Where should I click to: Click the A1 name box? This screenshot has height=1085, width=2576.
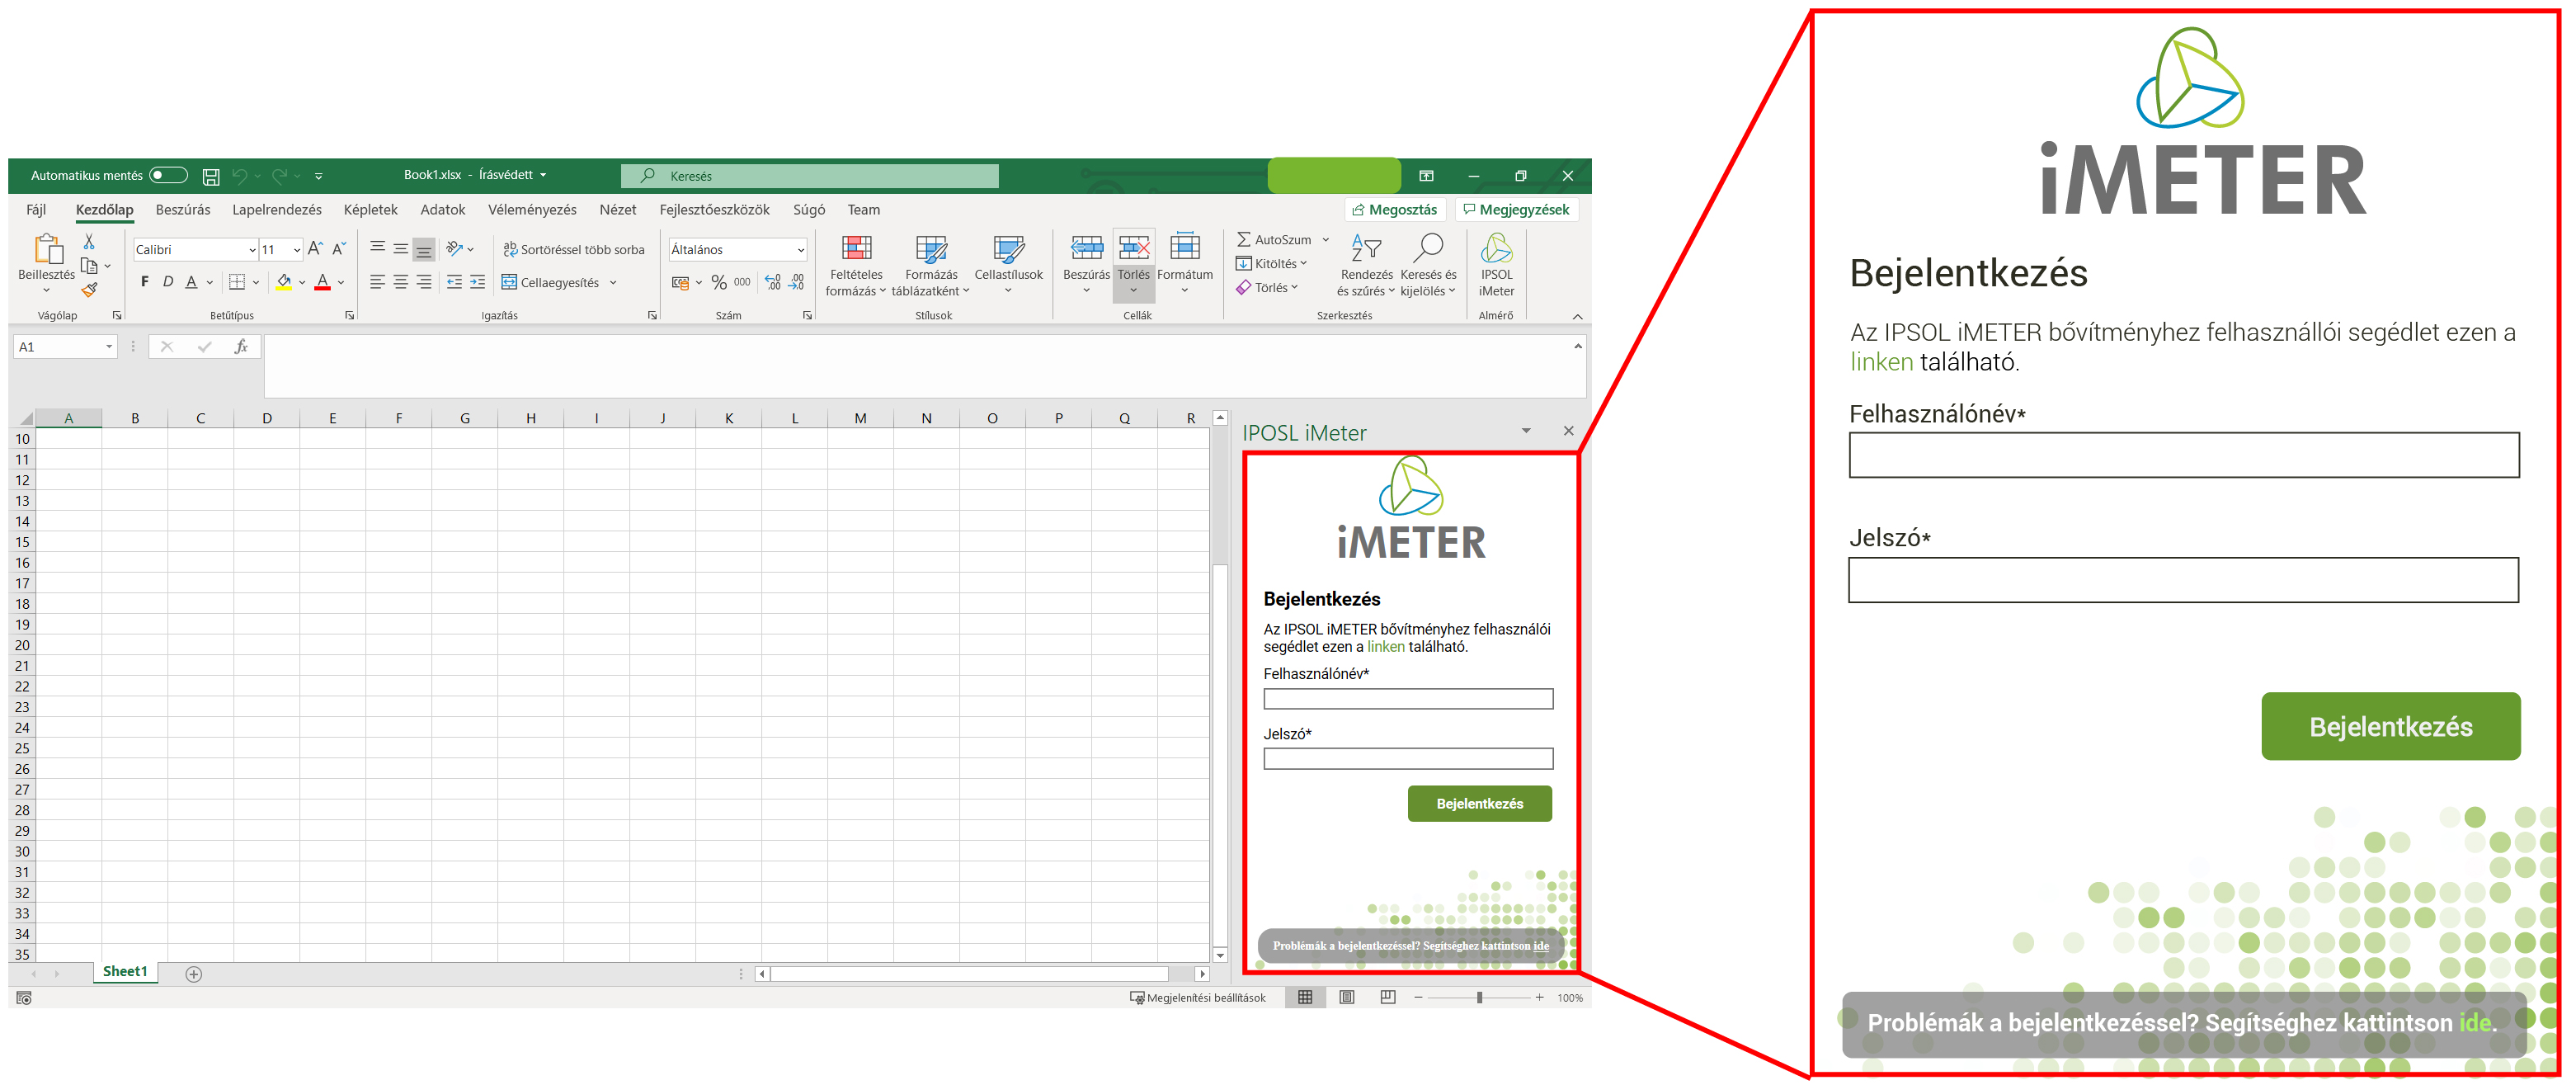pyautogui.click(x=65, y=347)
